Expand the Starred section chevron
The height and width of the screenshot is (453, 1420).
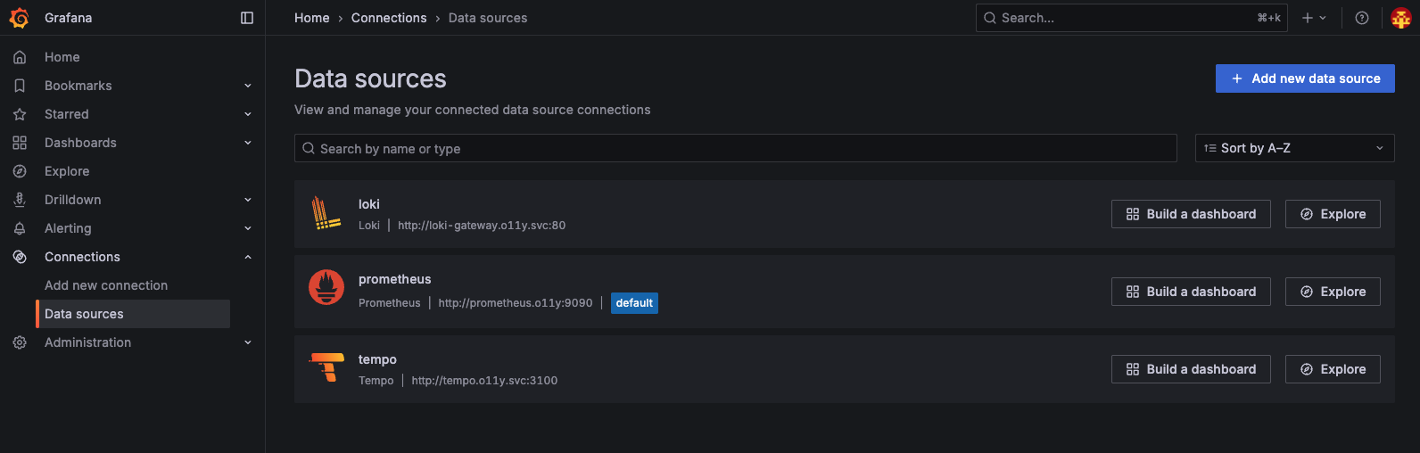tap(248, 114)
